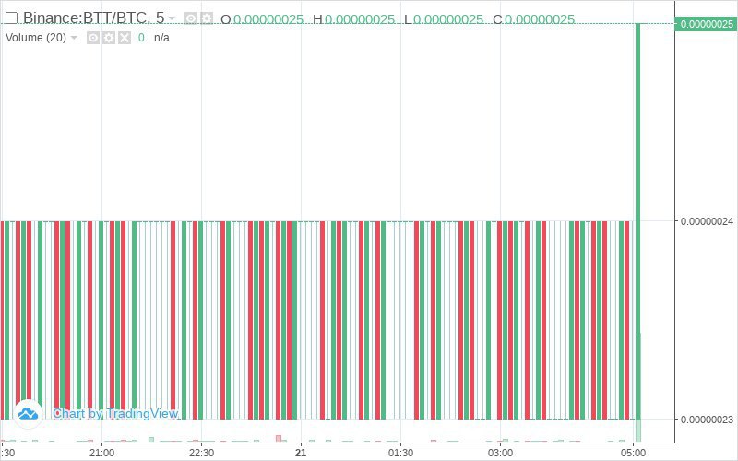
Task: Open settings gear for Binance:BTT/BTC series
Action: pos(207,18)
